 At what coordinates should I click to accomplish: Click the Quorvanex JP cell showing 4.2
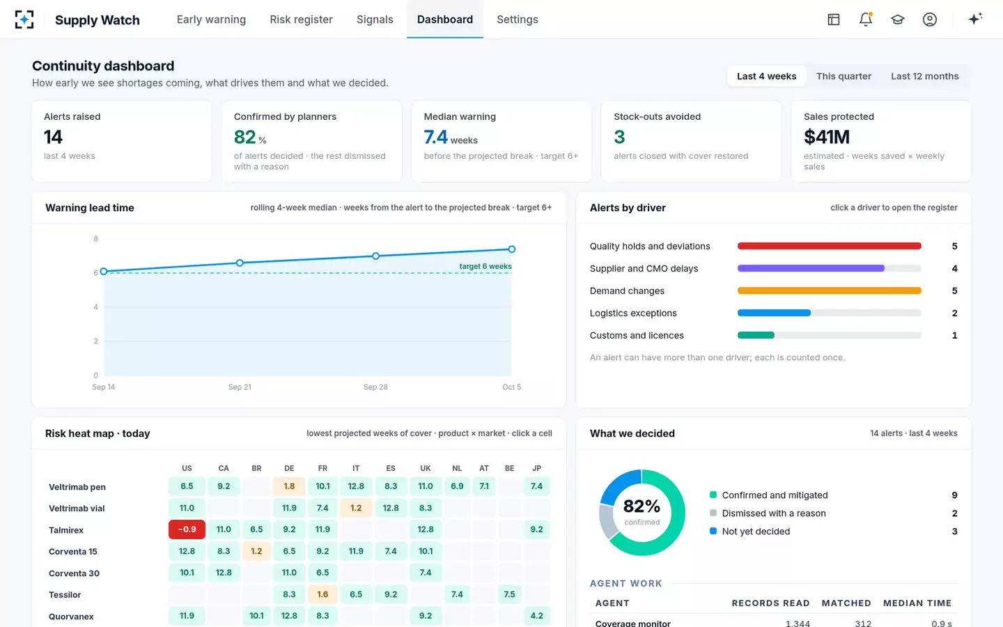tap(536, 616)
